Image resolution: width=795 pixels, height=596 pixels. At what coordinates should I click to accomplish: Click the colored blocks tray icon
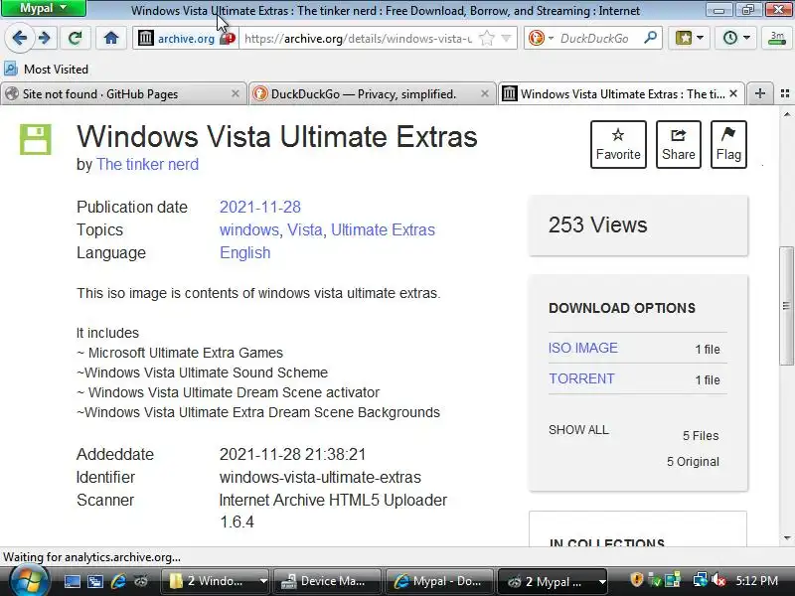tap(673, 580)
